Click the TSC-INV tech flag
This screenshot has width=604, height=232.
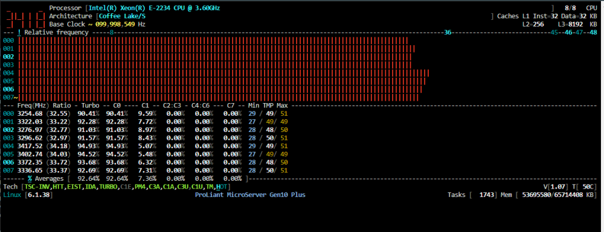[x=37, y=187]
